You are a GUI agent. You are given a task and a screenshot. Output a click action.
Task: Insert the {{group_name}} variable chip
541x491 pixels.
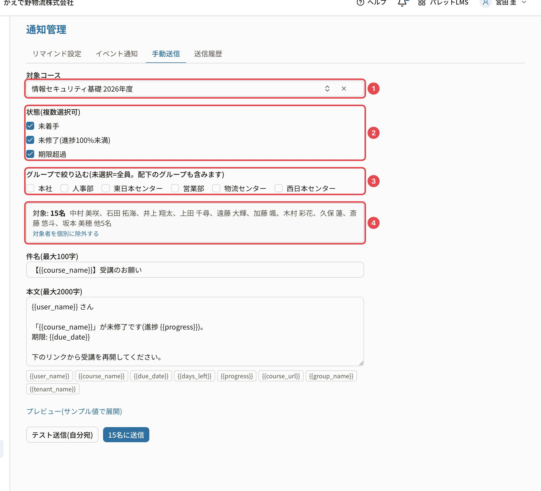331,376
